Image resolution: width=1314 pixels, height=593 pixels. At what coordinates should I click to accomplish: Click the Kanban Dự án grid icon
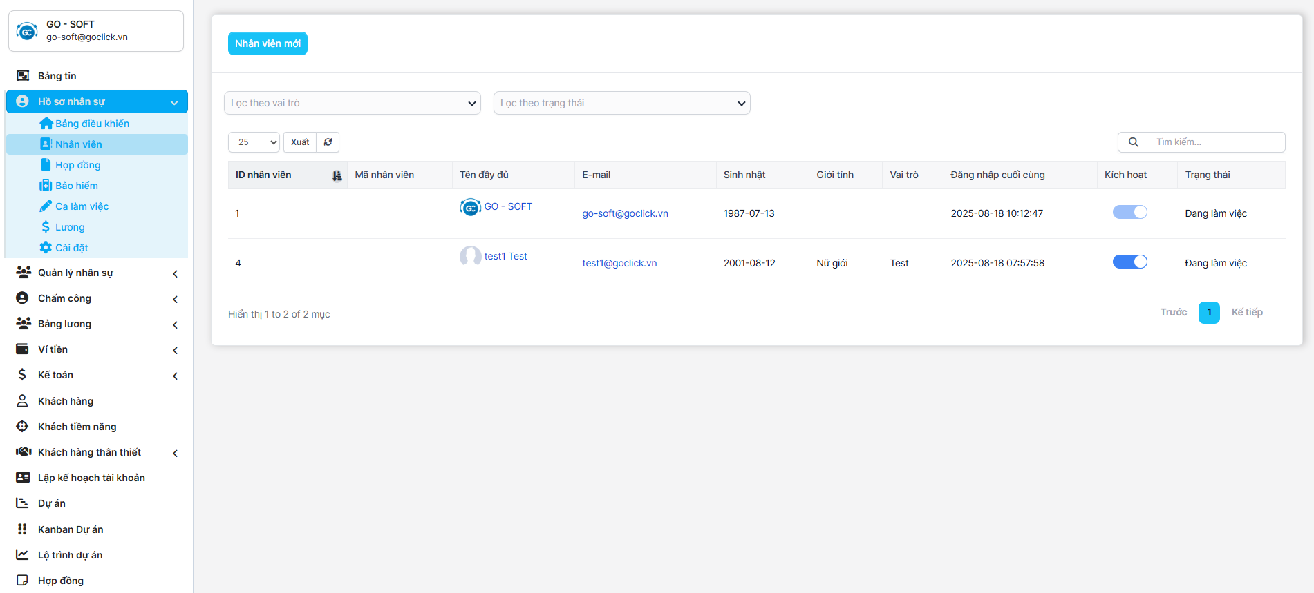pyautogui.click(x=23, y=529)
